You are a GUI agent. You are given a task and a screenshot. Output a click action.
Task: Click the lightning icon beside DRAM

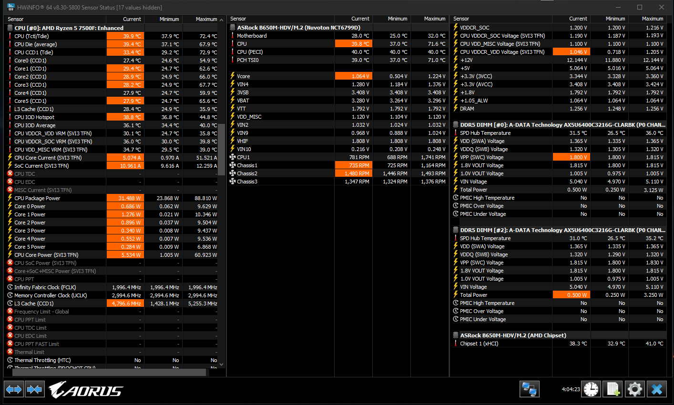456,109
